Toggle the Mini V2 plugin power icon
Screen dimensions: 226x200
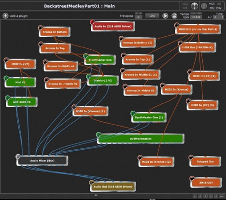click(6, 78)
